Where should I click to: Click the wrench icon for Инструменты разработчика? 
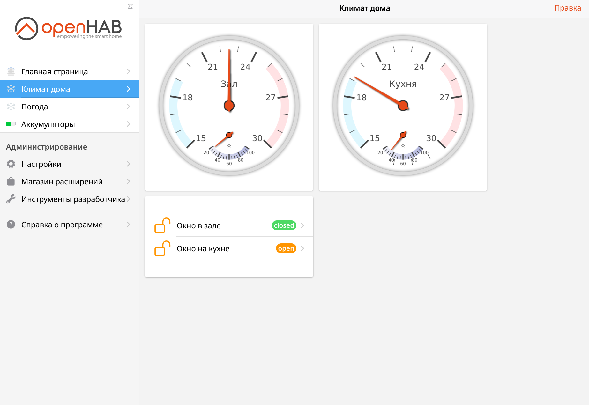click(11, 199)
